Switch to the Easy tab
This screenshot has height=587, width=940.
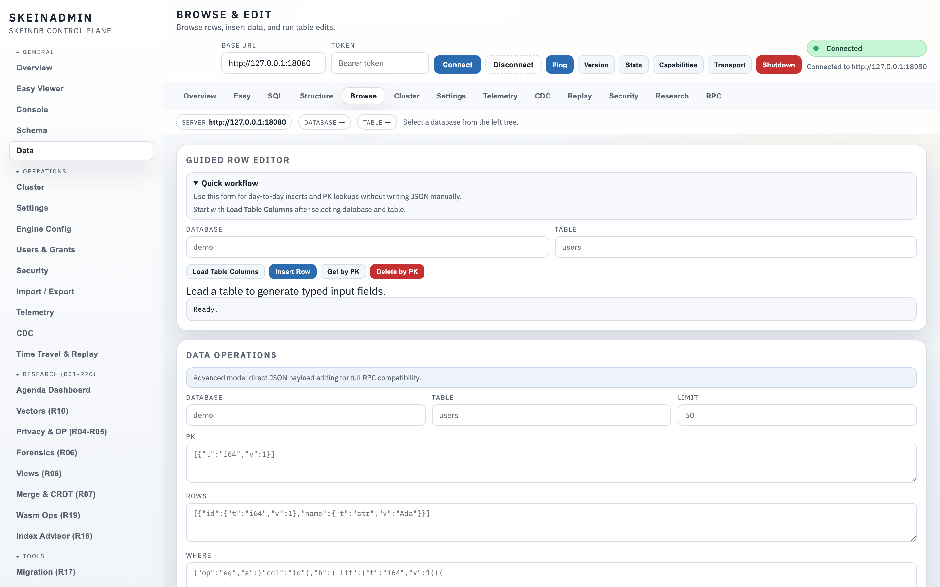tap(242, 96)
